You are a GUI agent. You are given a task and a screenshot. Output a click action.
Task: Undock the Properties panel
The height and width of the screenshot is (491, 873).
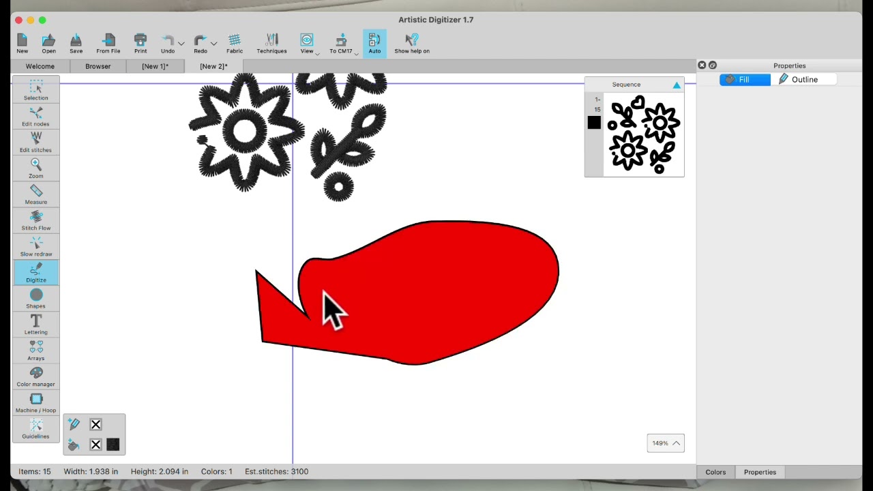click(x=713, y=65)
